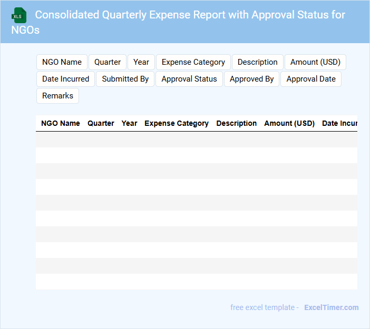Click the Quarter field tag

pyautogui.click(x=108, y=62)
